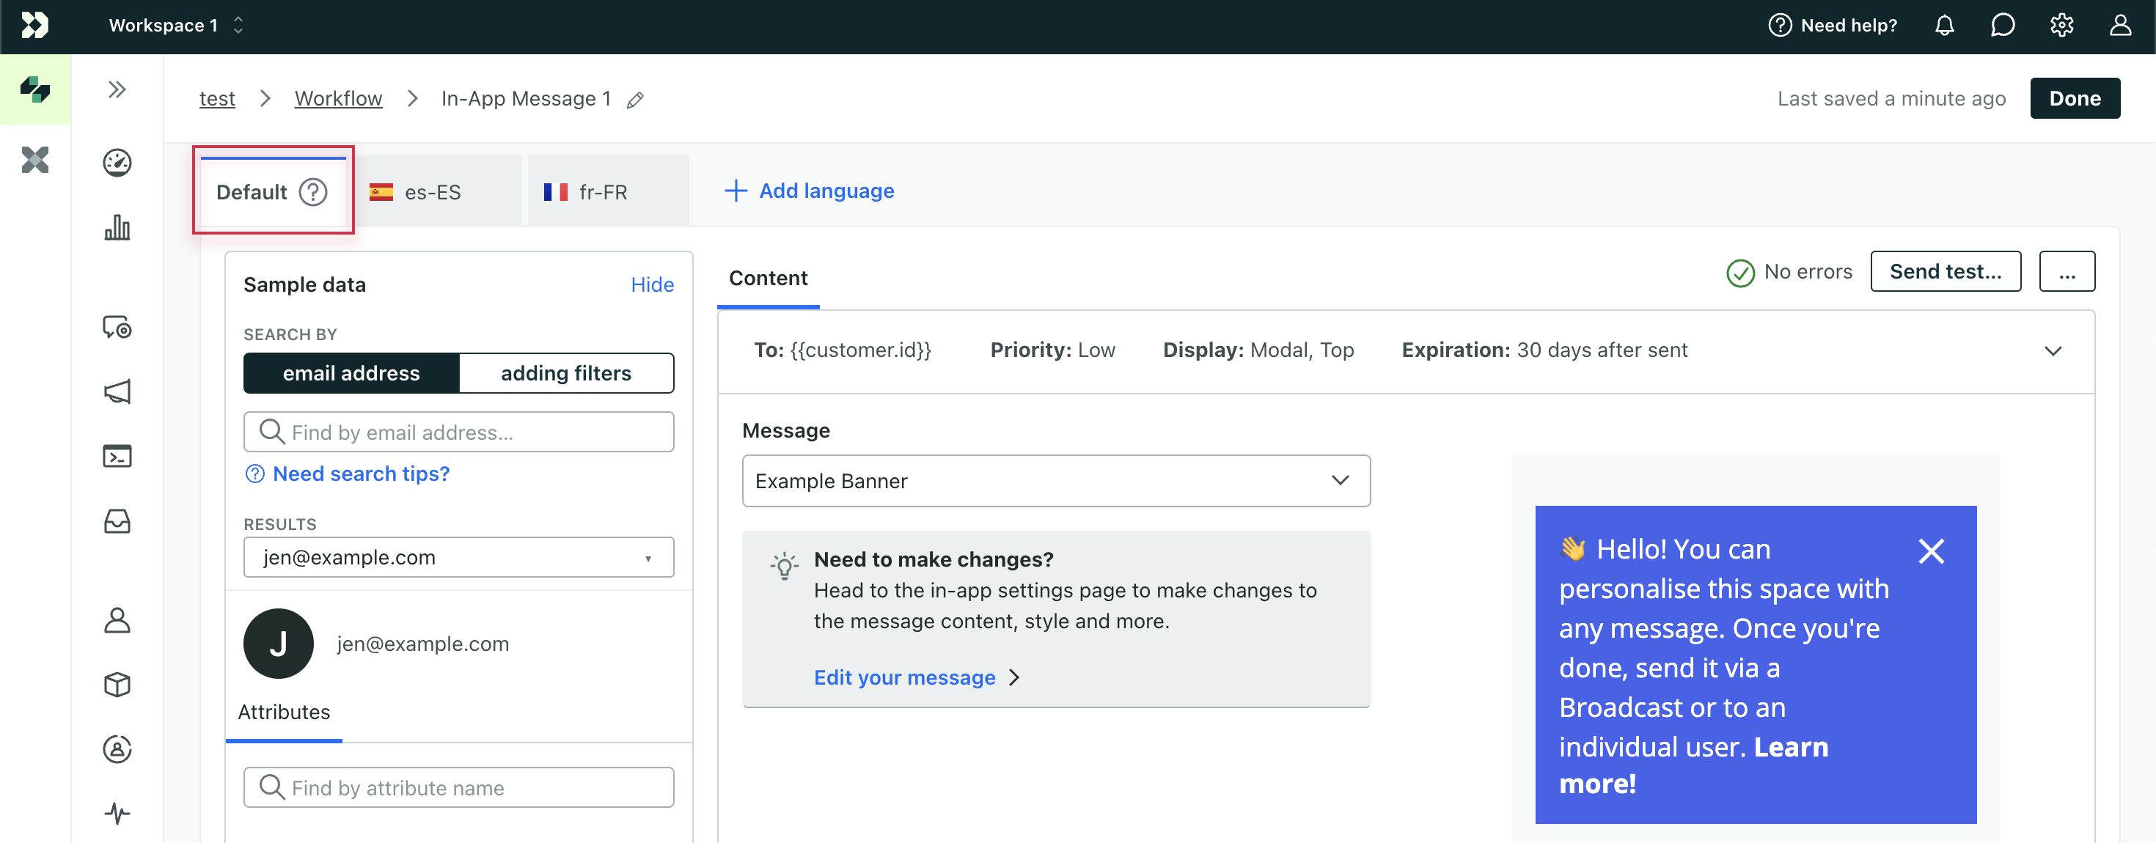Screen dimensions: 2156x843
Task: Click Add language
Action: [810, 191]
